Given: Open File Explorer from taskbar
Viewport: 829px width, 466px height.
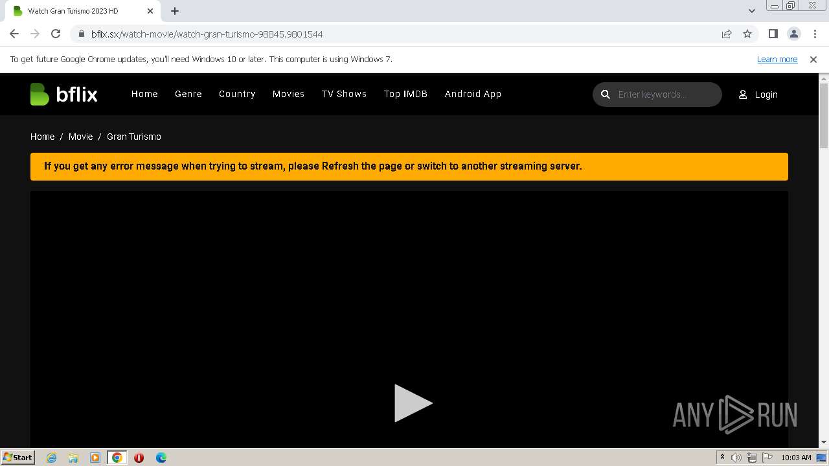Looking at the screenshot, I should tap(73, 458).
